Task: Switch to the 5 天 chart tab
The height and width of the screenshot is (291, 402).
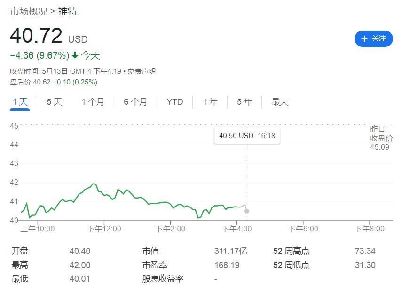Action: [x=54, y=102]
